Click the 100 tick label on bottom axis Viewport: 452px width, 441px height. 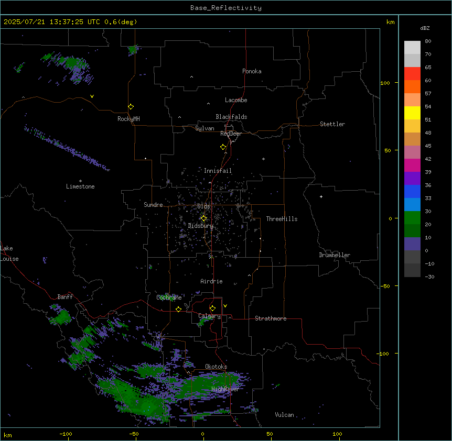pos(337,434)
